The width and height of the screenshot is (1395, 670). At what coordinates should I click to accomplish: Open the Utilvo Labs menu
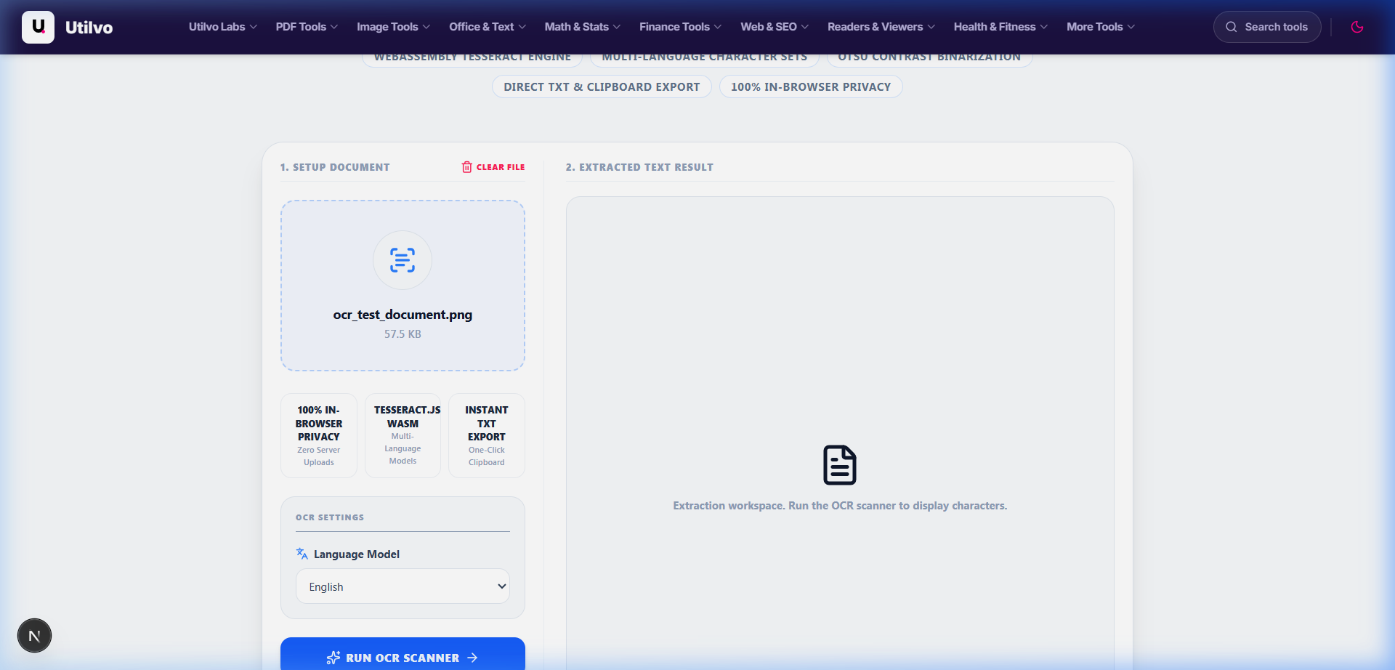click(223, 27)
